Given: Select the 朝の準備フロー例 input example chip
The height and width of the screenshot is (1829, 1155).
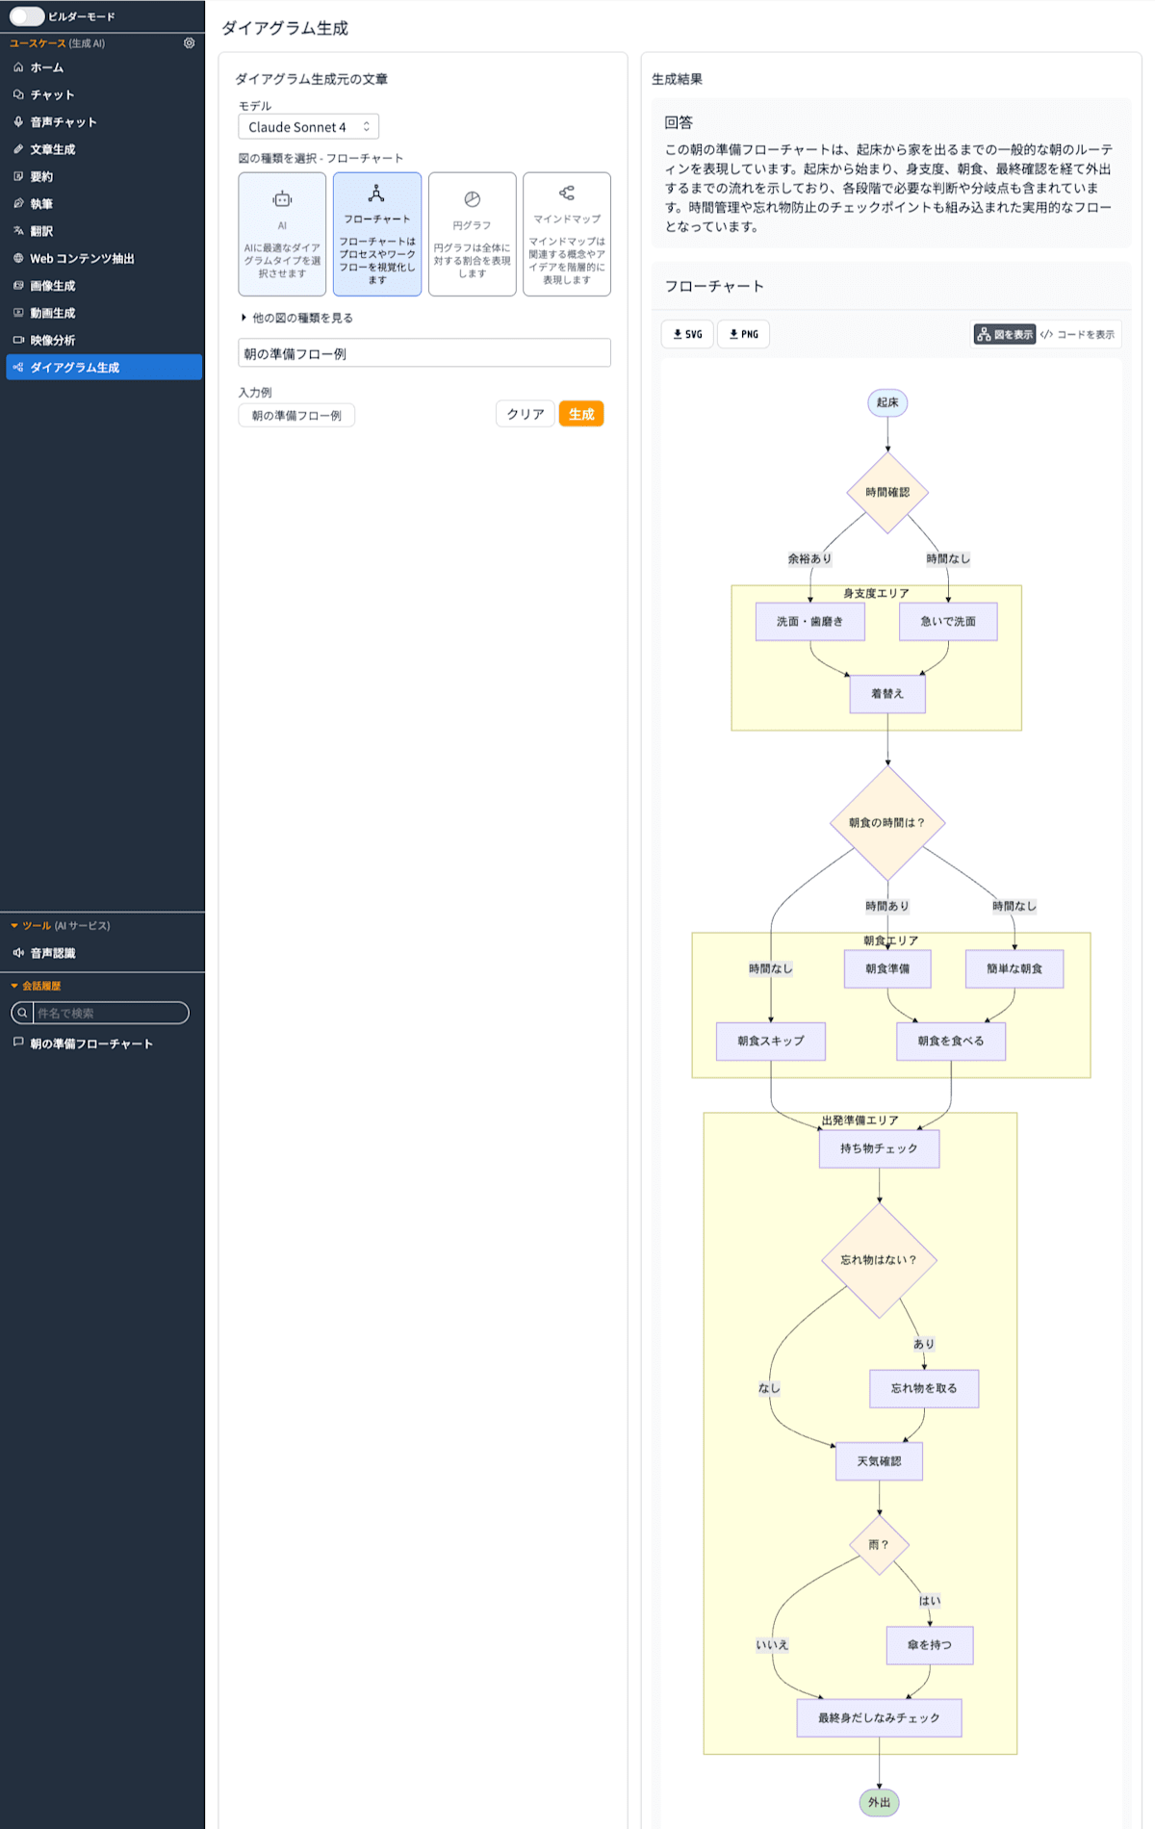Looking at the screenshot, I should pyautogui.click(x=296, y=415).
